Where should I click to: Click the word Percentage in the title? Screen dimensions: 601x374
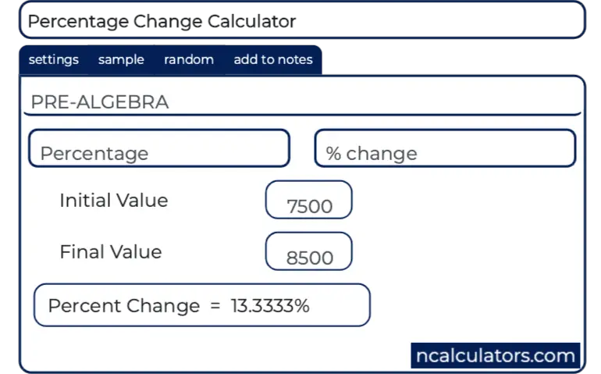pos(78,21)
